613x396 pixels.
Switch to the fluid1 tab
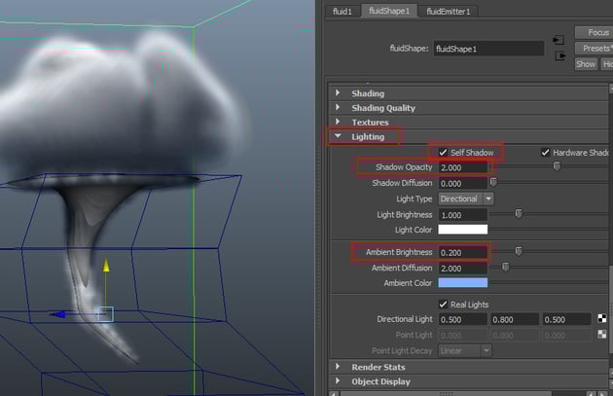(343, 11)
